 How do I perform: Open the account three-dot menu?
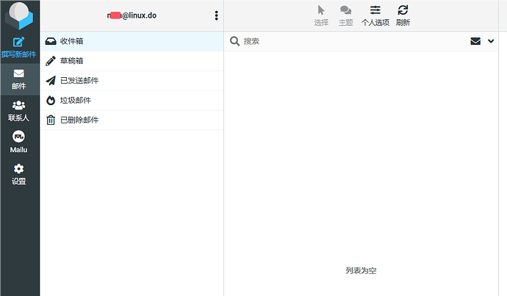point(216,15)
